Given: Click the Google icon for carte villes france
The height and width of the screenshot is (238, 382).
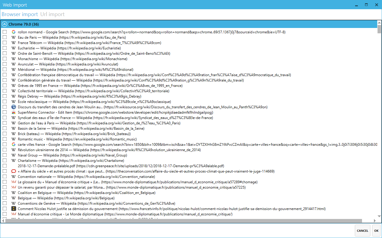Looking at the screenshot, I should click(x=13, y=145).
